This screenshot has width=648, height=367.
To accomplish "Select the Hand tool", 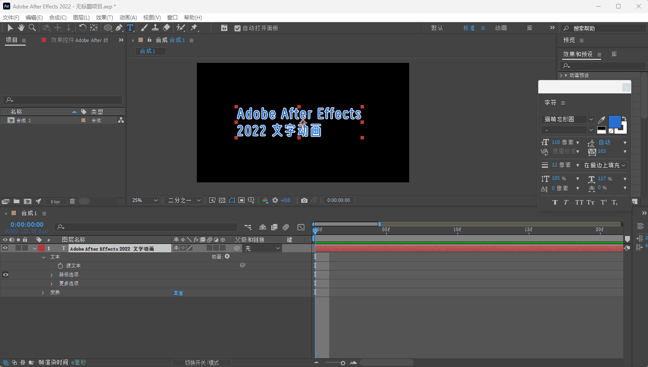I will point(21,28).
